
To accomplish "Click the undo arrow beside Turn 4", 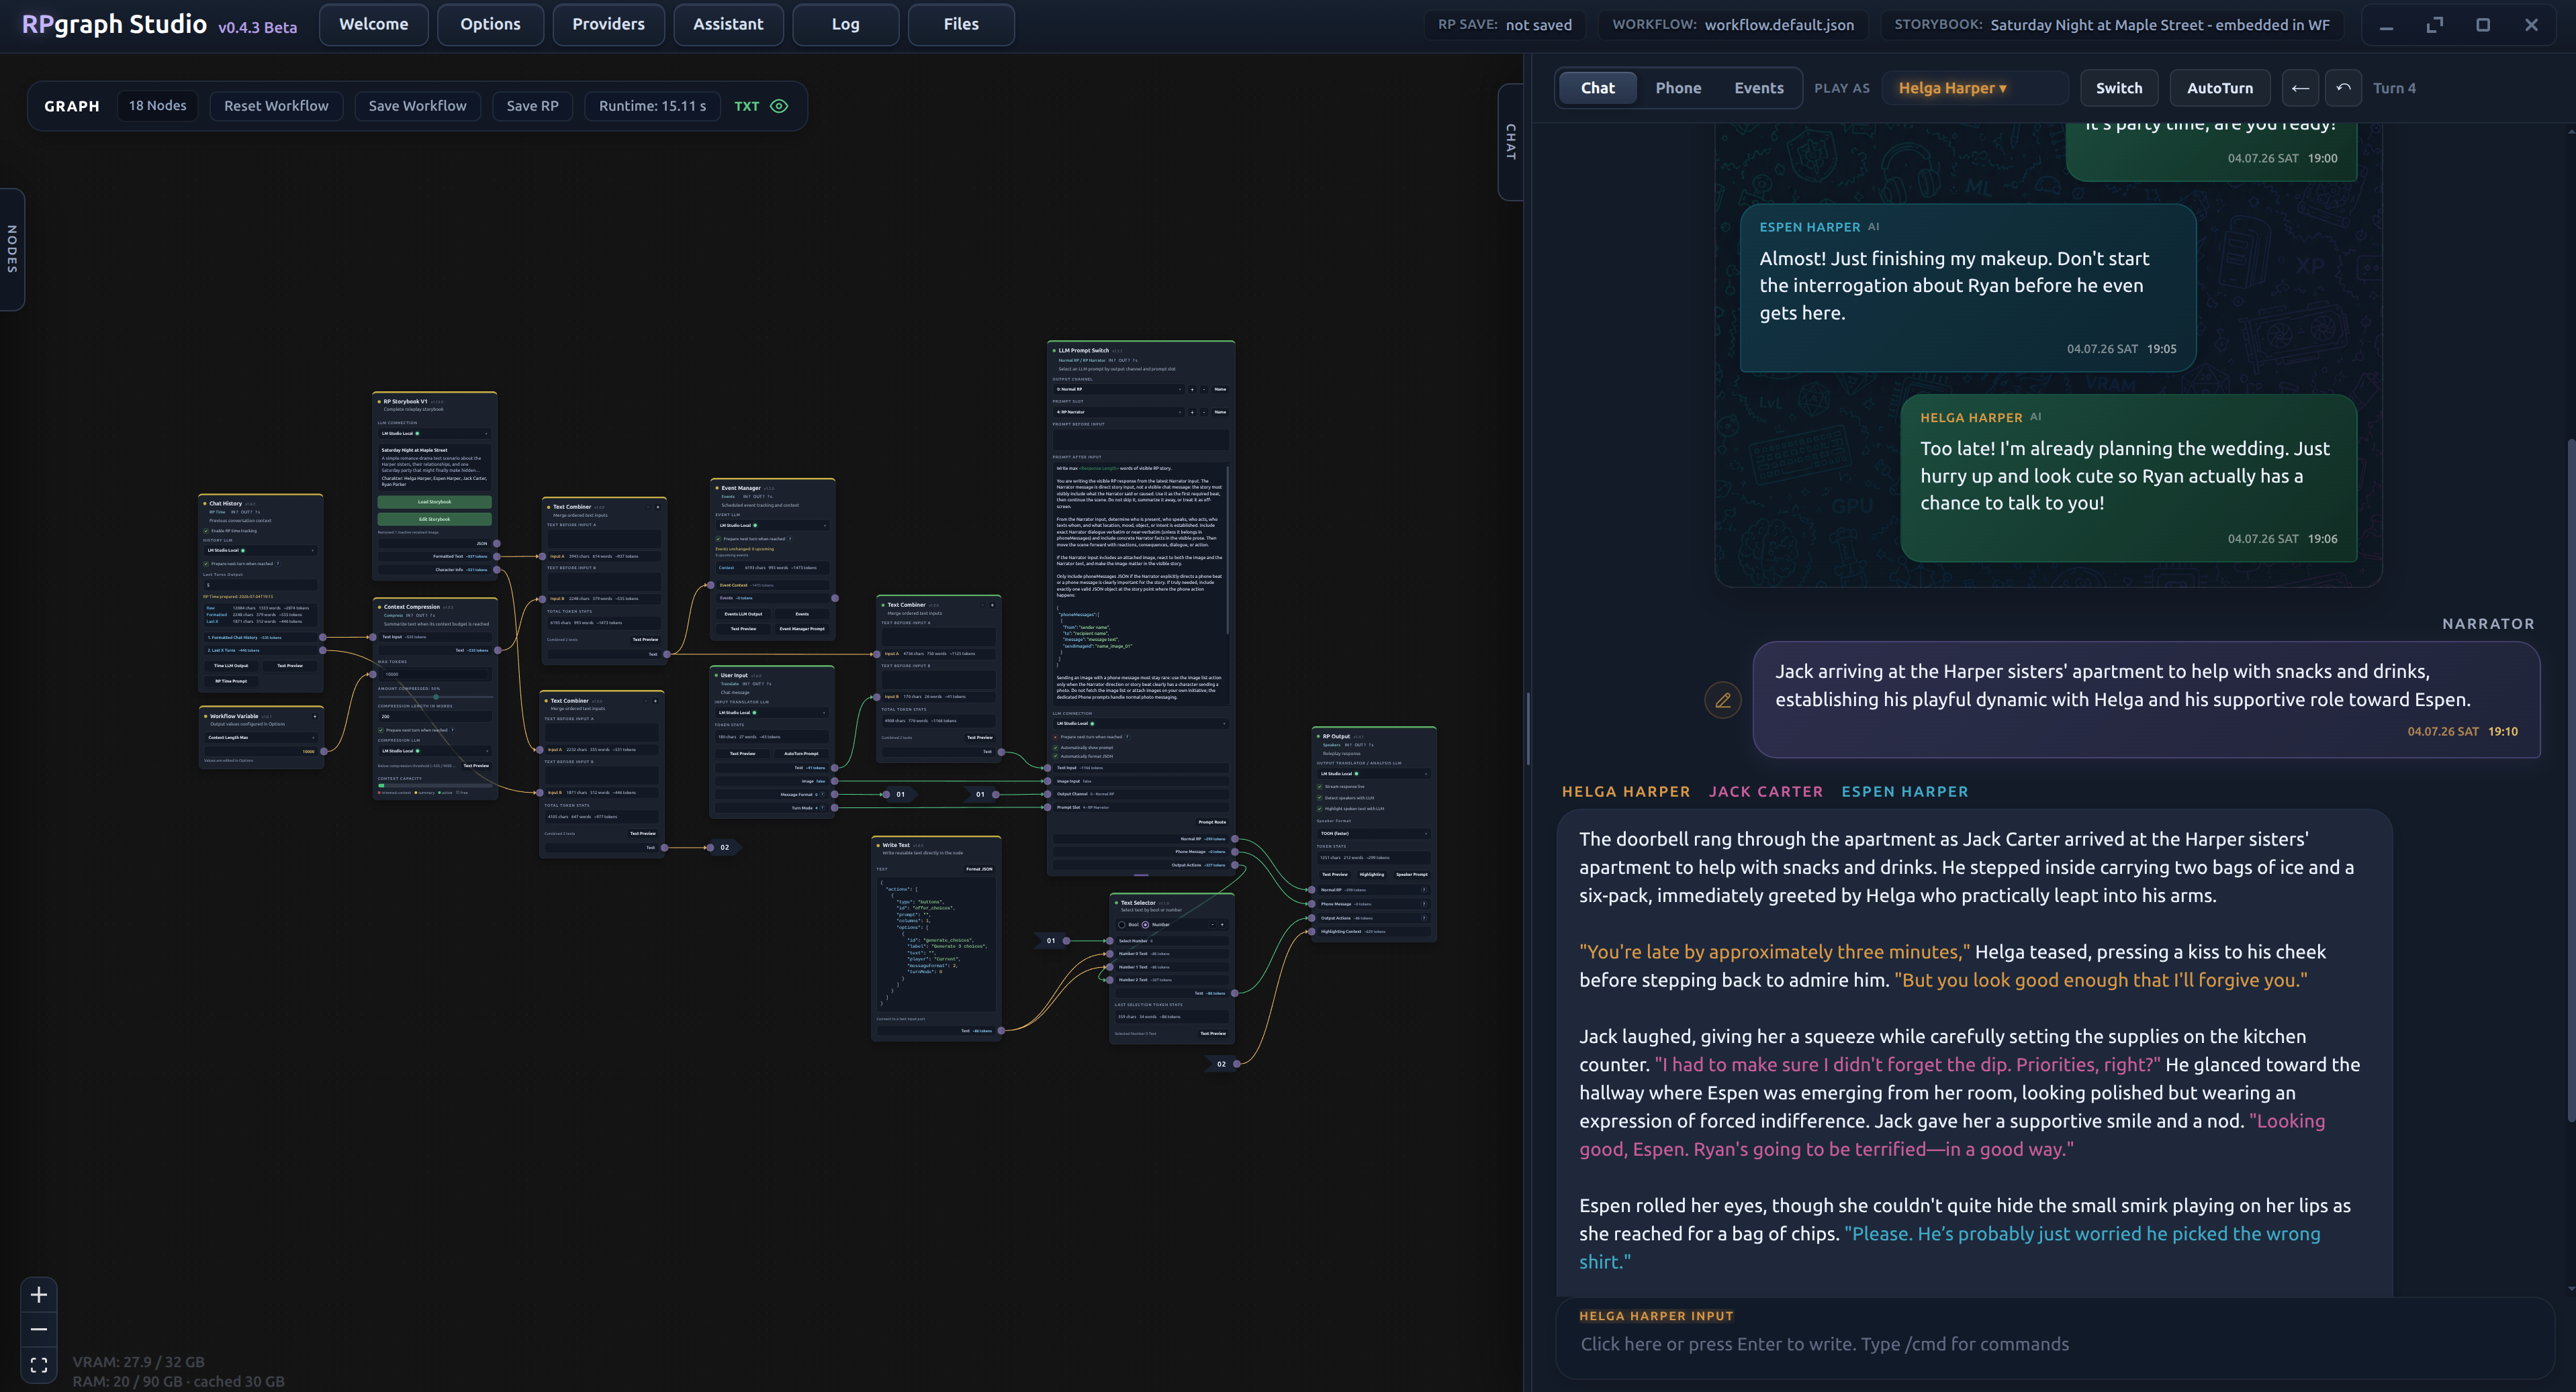I will 2343,88.
